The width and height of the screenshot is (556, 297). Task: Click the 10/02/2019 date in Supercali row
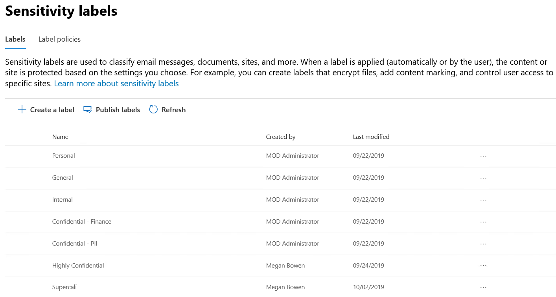tap(368, 288)
